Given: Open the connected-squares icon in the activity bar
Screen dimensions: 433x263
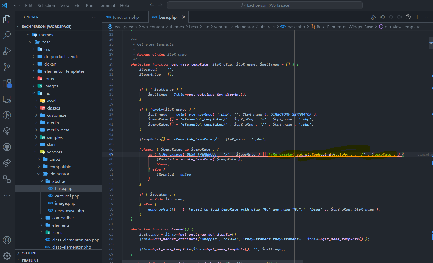Looking at the screenshot, I should click(x=7, y=179).
